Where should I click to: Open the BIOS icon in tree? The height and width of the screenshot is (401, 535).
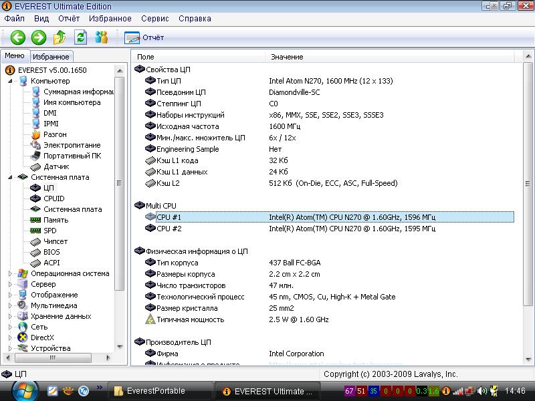coord(35,253)
